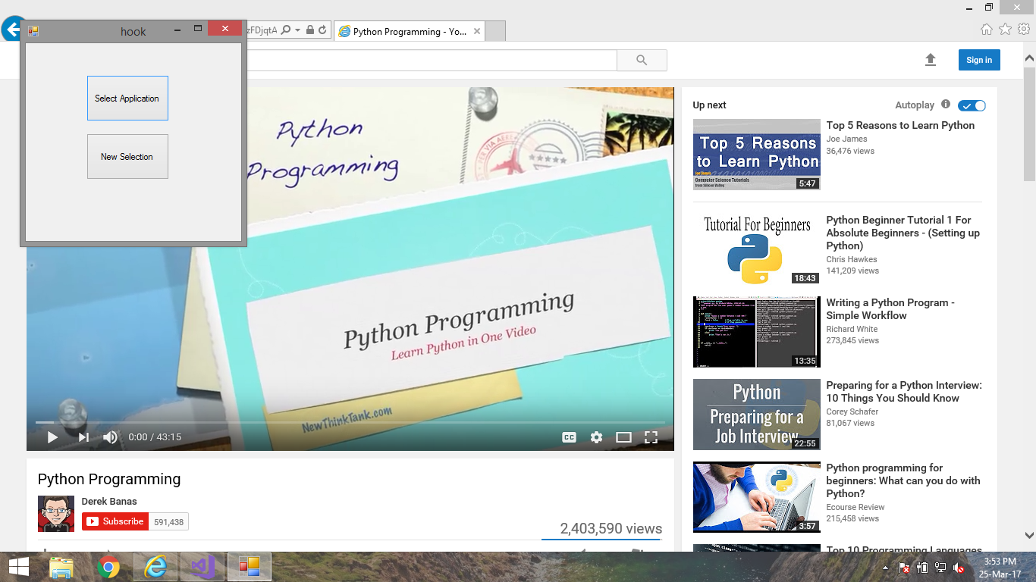Image resolution: width=1036 pixels, height=582 pixels.
Task: Refresh the page with the reload icon
Action: [x=322, y=30]
